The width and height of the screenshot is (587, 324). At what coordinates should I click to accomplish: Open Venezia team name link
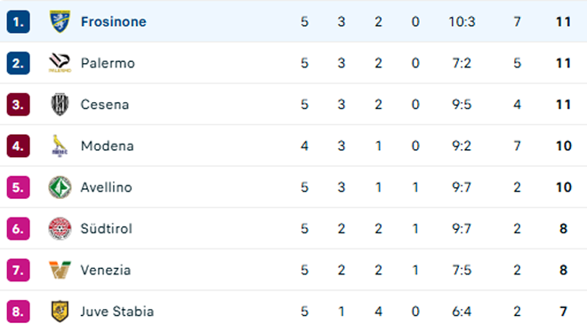(x=106, y=270)
